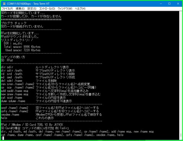
Task: Open the ヘルプ(H) menu
Action: tap(80, 9)
